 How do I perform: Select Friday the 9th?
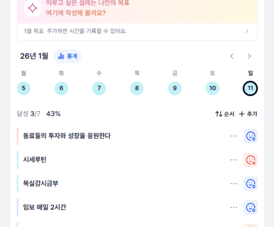pos(175,88)
